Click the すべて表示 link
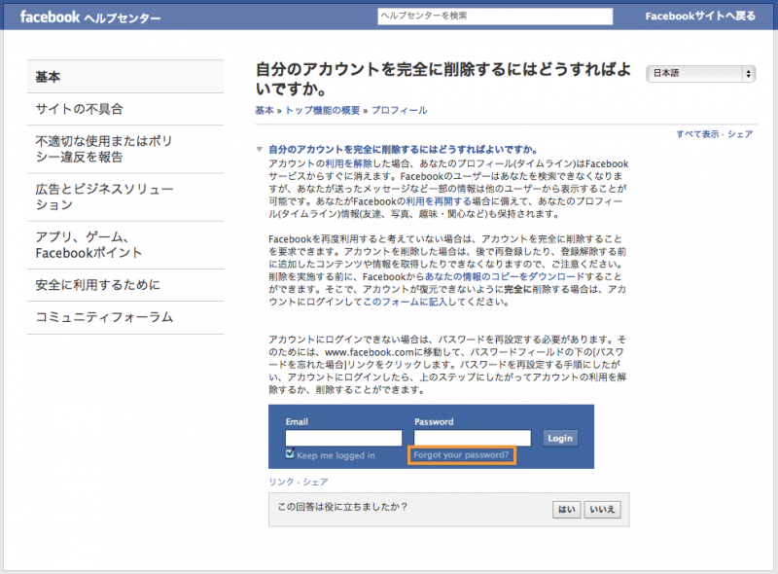This screenshot has width=778, height=574. [697, 134]
